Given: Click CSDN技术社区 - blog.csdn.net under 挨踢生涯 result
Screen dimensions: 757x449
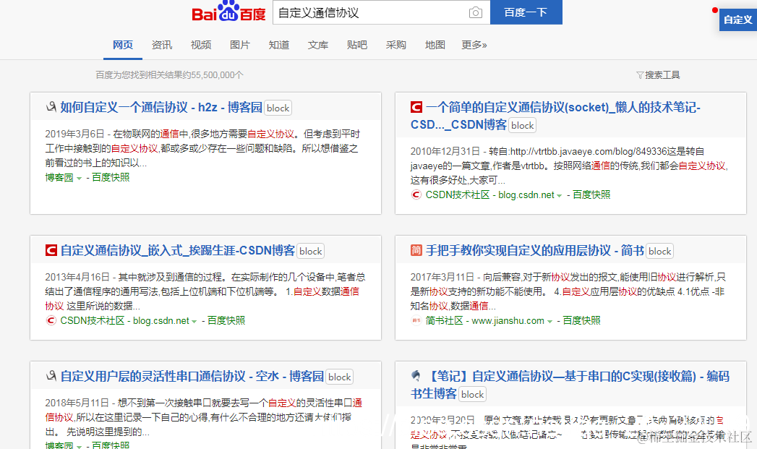Looking at the screenshot, I should pyautogui.click(x=124, y=320).
